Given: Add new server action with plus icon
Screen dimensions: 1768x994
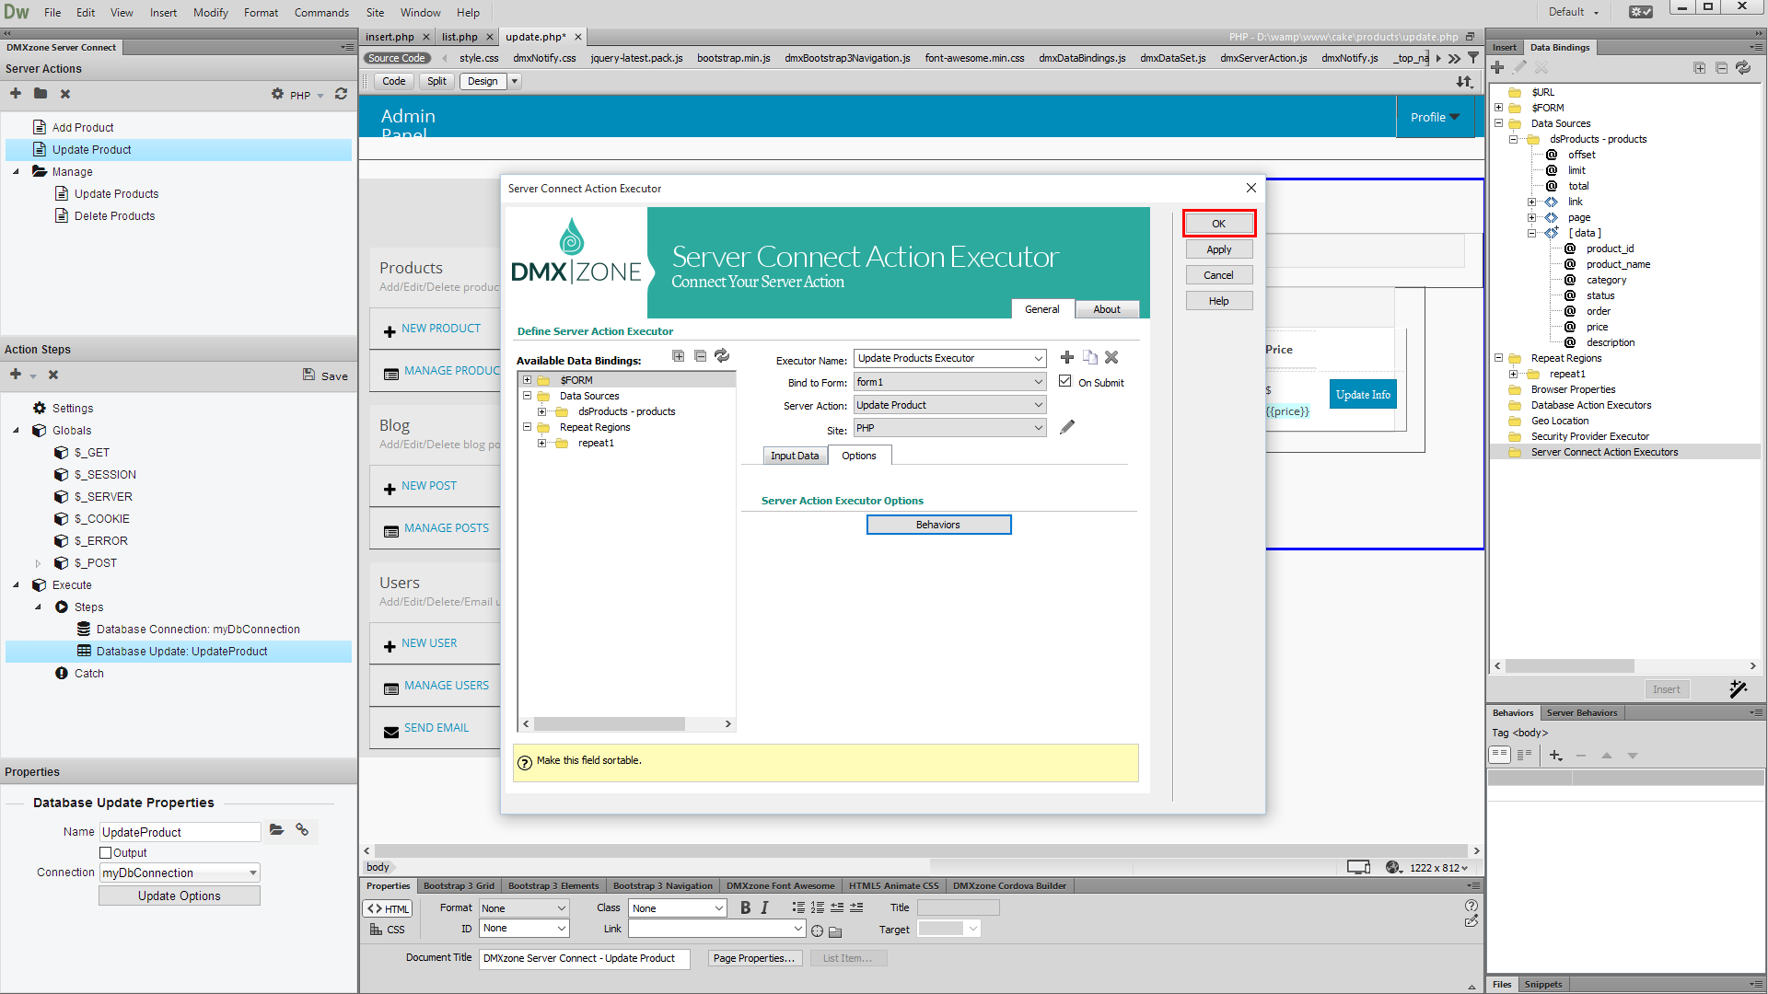Looking at the screenshot, I should coord(16,94).
